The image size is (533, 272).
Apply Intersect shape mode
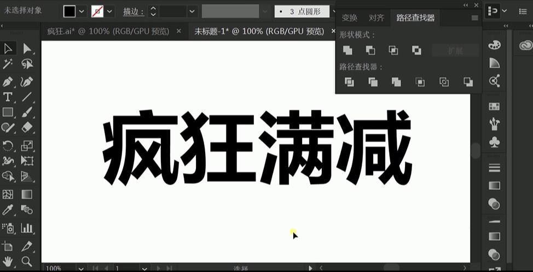click(393, 51)
